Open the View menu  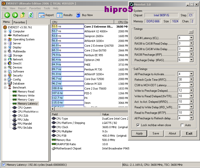[12, 8]
